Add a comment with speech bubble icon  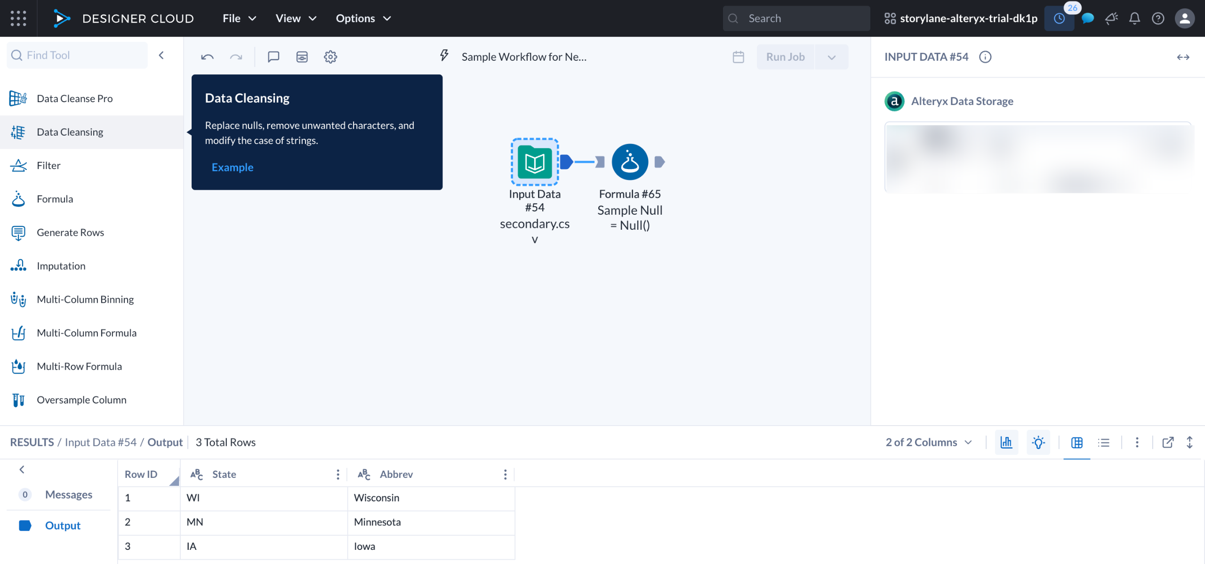[273, 57]
